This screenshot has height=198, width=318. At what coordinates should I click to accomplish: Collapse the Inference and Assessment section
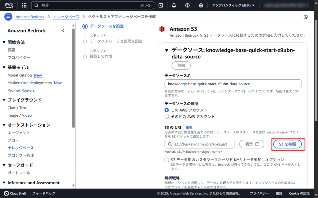(x=4, y=183)
